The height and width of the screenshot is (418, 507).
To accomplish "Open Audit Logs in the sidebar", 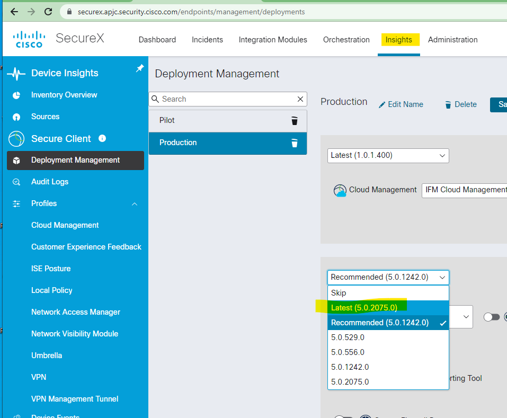I will coord(50,182).
